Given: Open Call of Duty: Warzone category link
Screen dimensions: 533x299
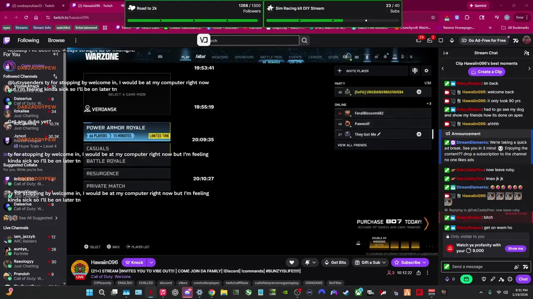Looking at the screenshot, I should click(x=111, y=277).
